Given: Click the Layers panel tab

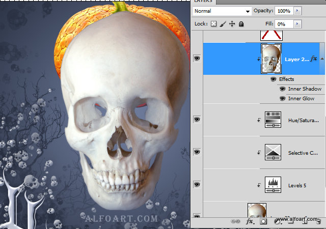Looking at the screenshot, I should pos(203,2).
